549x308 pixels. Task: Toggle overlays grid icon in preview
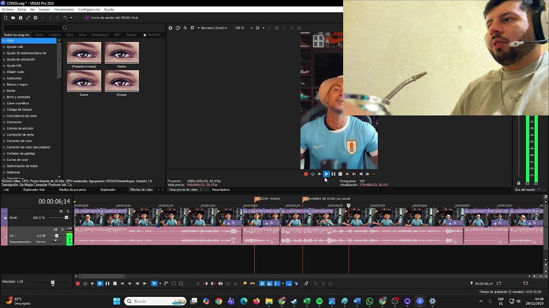click(x=257, y=28)
